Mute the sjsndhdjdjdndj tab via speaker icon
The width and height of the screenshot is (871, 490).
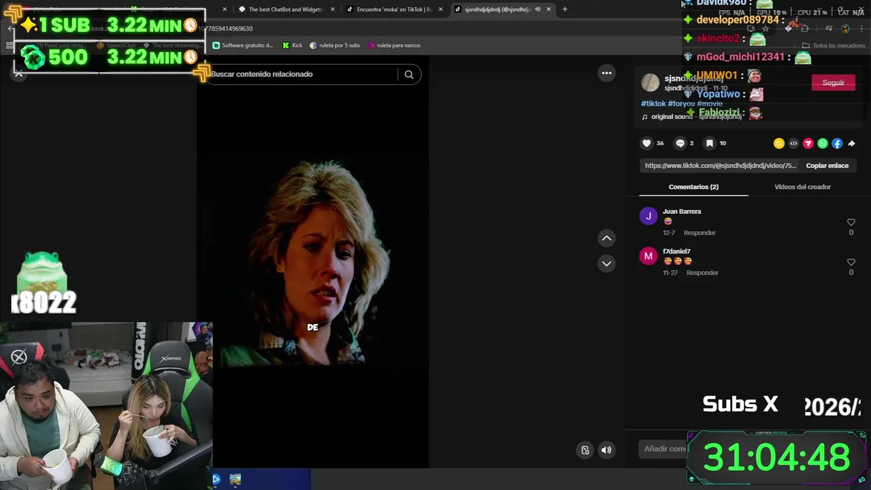(538, 10)
